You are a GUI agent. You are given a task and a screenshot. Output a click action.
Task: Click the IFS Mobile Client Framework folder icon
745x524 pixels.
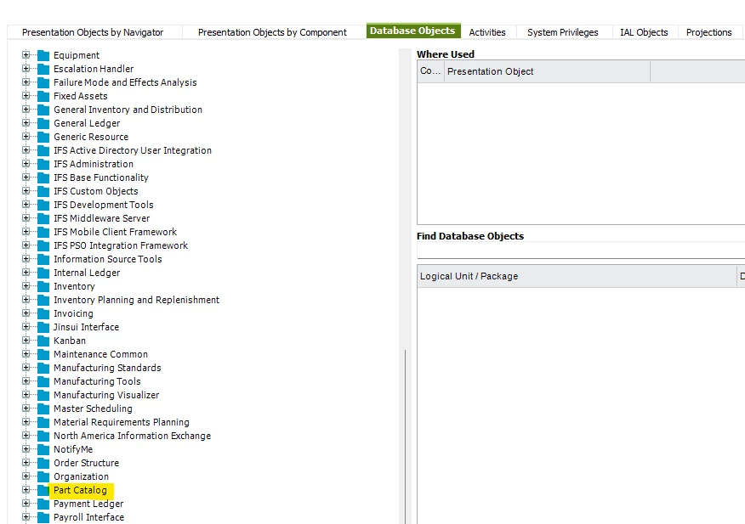pos(43,232)
